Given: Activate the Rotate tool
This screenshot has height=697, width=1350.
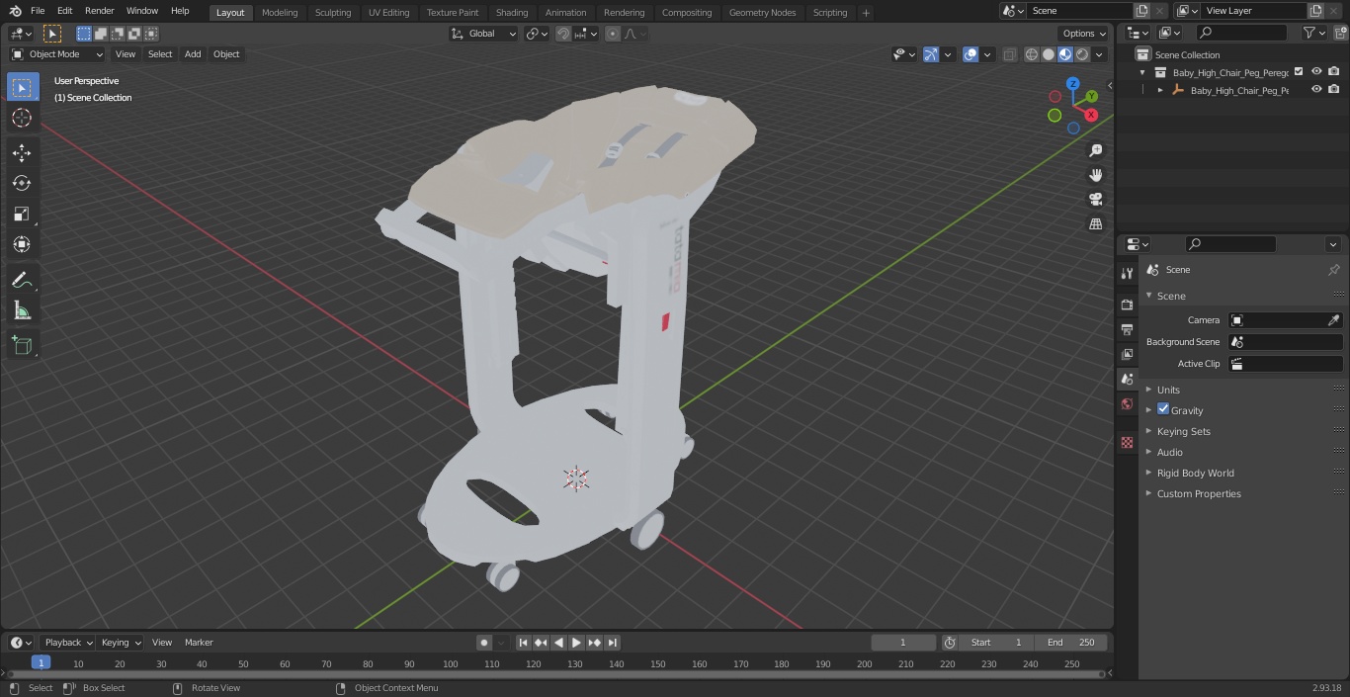Looking at the screenshot, I should (x=22, y=183).
